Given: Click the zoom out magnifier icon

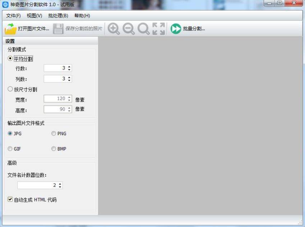Looking at the screenshot, I should pyautogui.click(x=128, y=29).
